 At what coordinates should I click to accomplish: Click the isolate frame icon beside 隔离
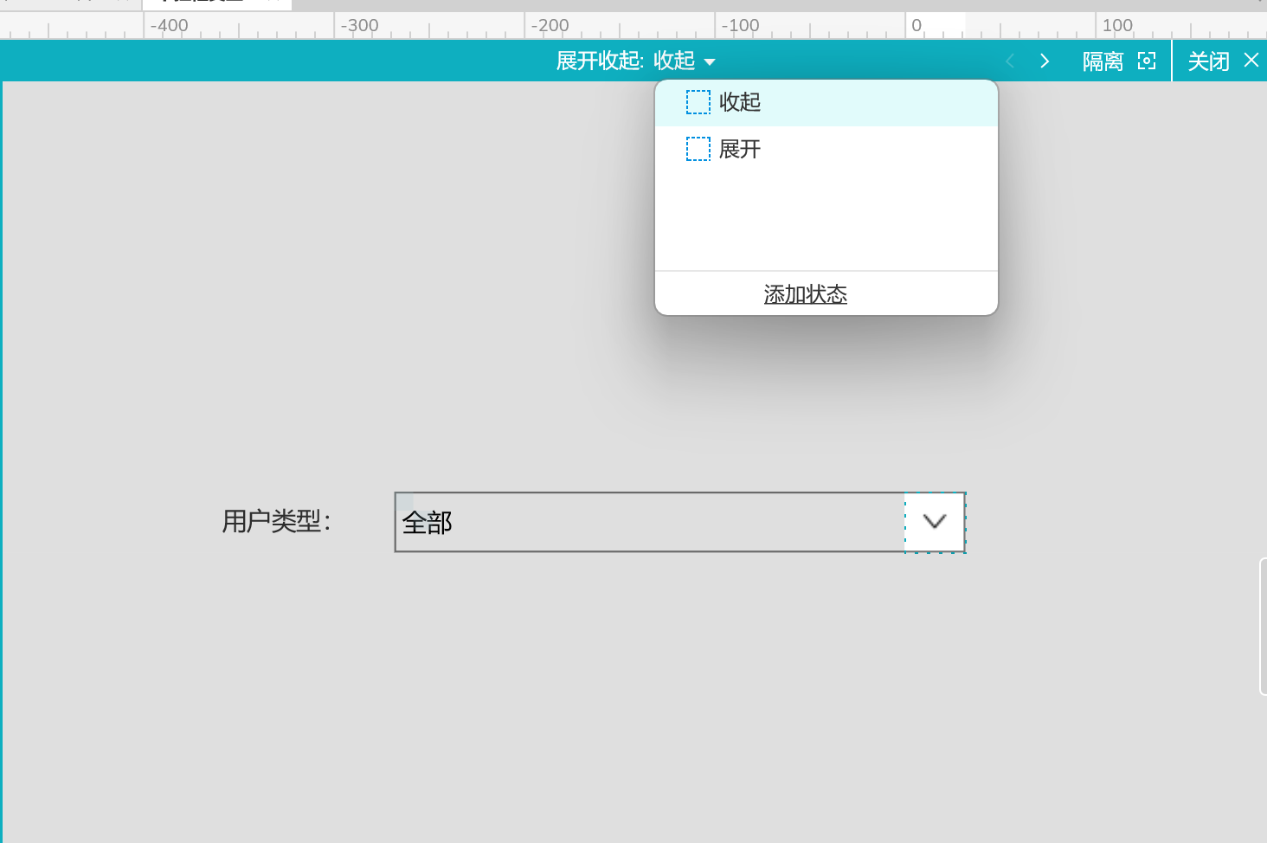[x=1146, y=61]
